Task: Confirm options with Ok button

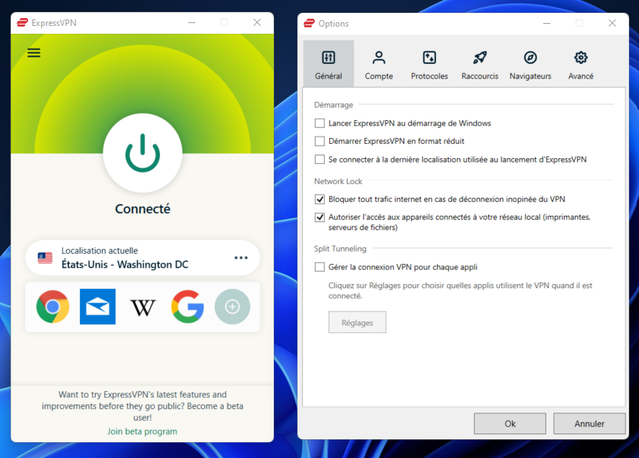Action: pos(510,423)
